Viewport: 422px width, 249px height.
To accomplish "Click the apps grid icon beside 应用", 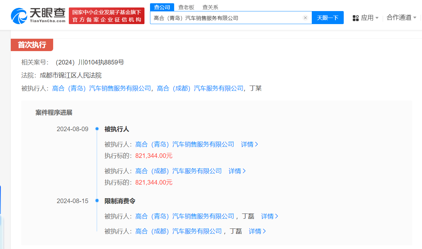I will click(355, 18).
